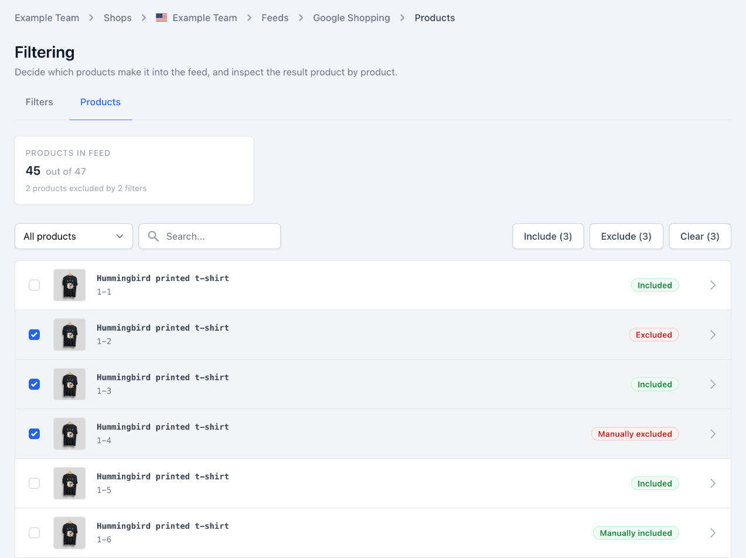
Task: Open Google Shopping breadcrumb link
Action: [352, 18]
